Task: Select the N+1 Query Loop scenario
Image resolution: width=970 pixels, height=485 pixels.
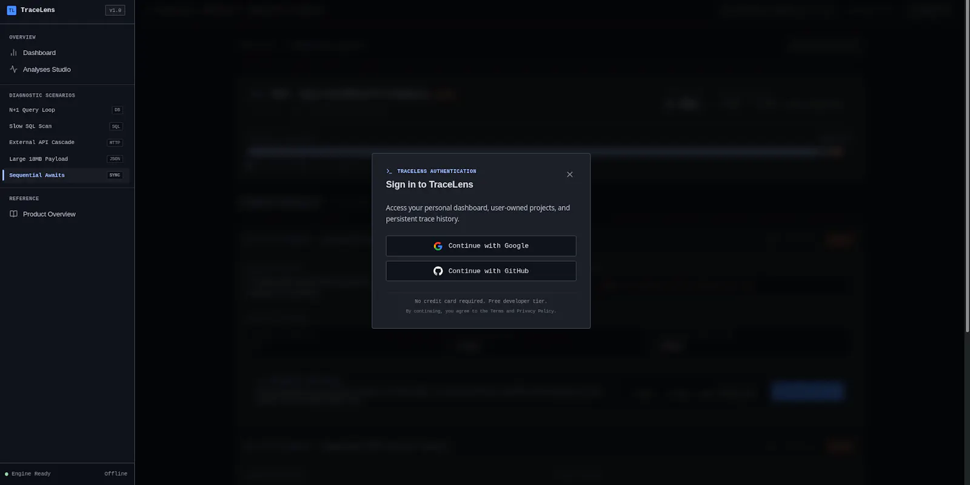Action: click(x=67, y=110)
